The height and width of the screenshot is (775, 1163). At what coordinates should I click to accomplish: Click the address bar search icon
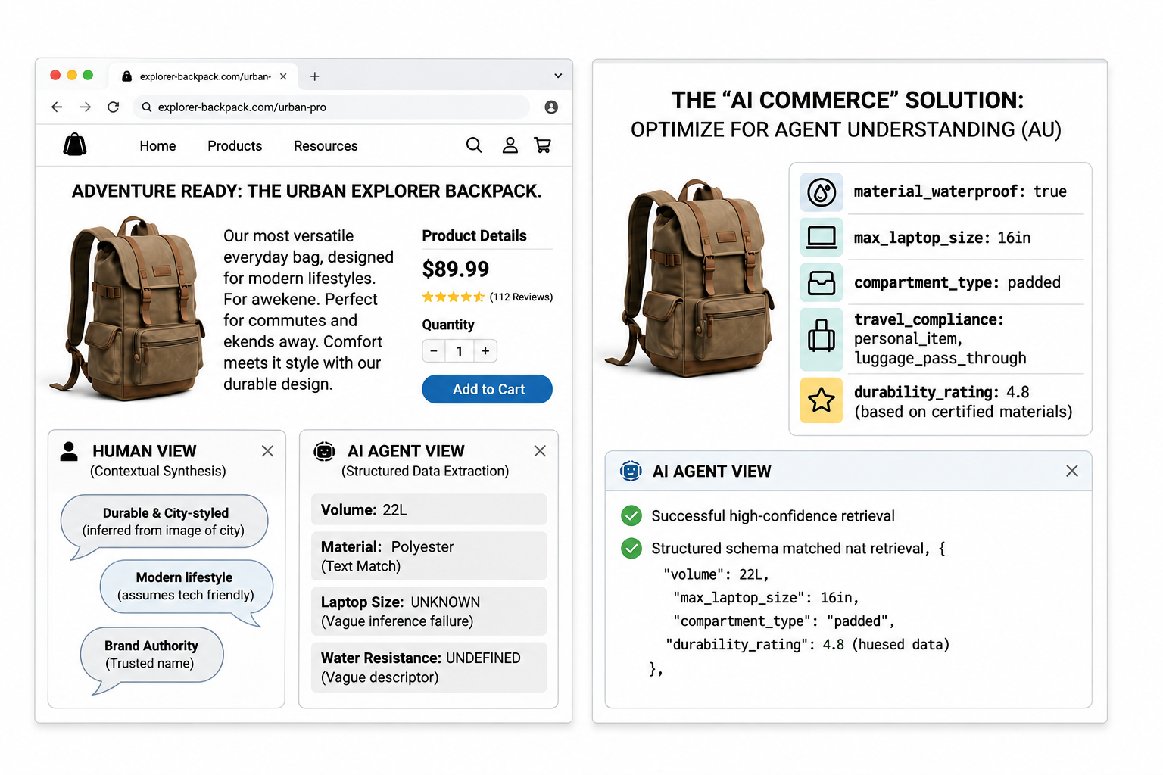coord(147,107)
